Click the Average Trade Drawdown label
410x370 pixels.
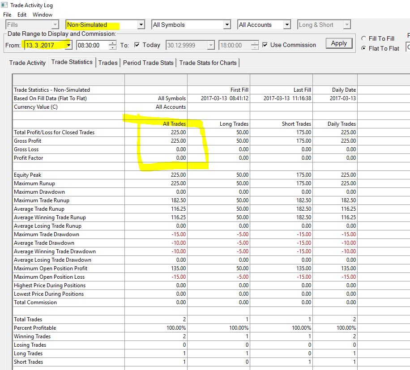(x=44, y=243)
